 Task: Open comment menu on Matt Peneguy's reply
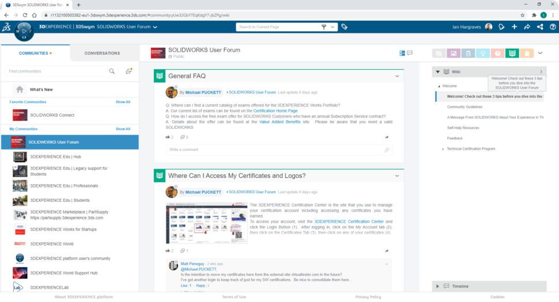click(387, 264)
